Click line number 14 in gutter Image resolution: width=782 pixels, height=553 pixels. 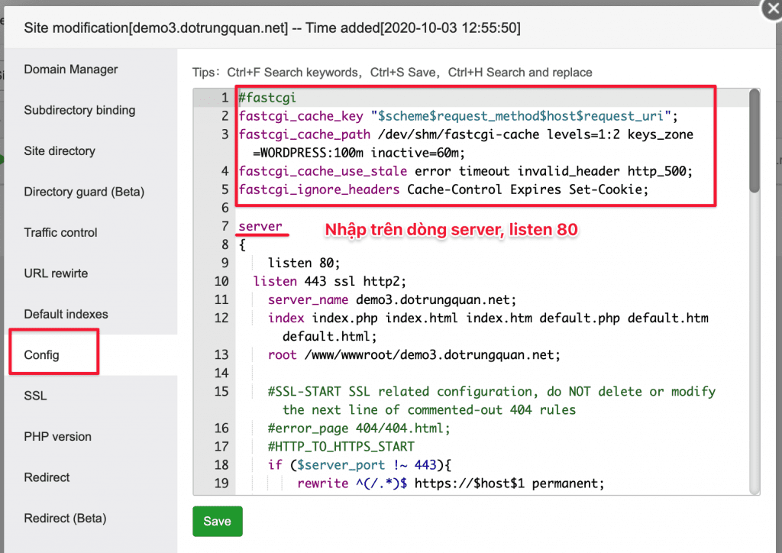coord(221,373)
